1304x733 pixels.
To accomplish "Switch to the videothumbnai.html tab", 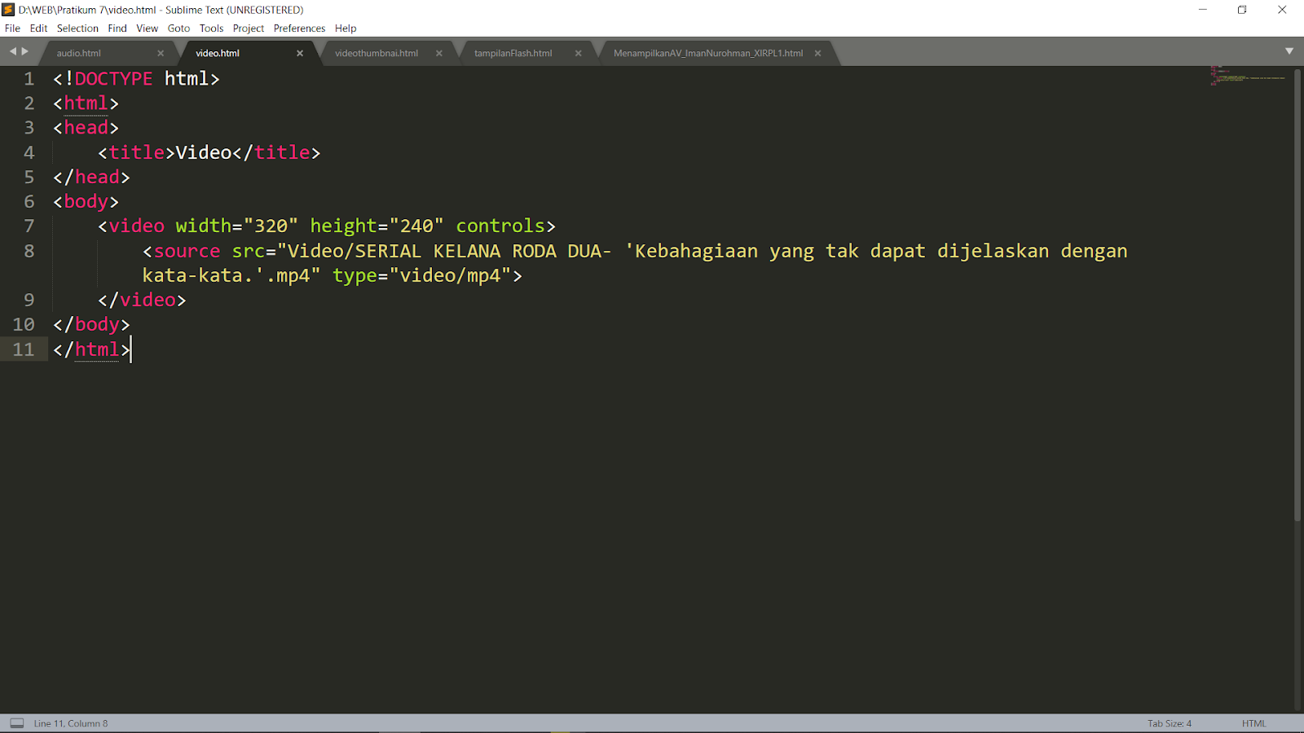I will [x=377, y=52].
